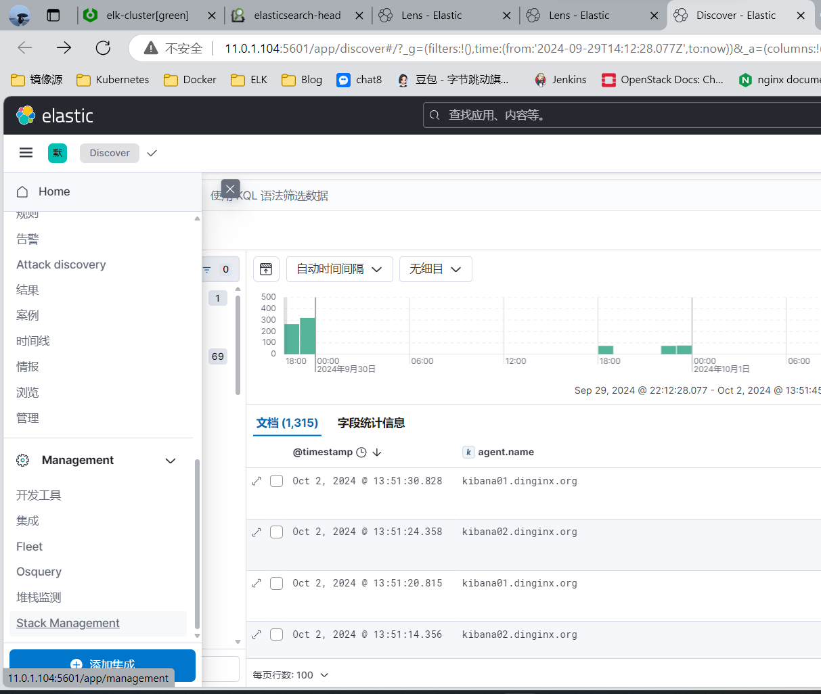Open the green space avatar icon
This screenshot has height=694, width=821.
(x=58, y=153)
